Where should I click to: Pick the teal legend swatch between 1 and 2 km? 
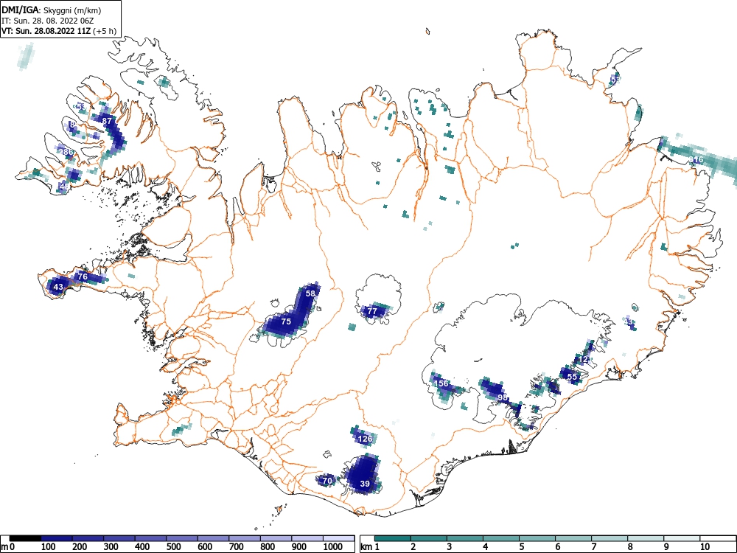point(393,538)
